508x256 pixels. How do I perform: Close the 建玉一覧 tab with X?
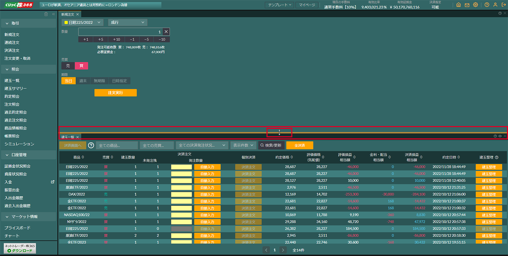(x=77, y=137)
